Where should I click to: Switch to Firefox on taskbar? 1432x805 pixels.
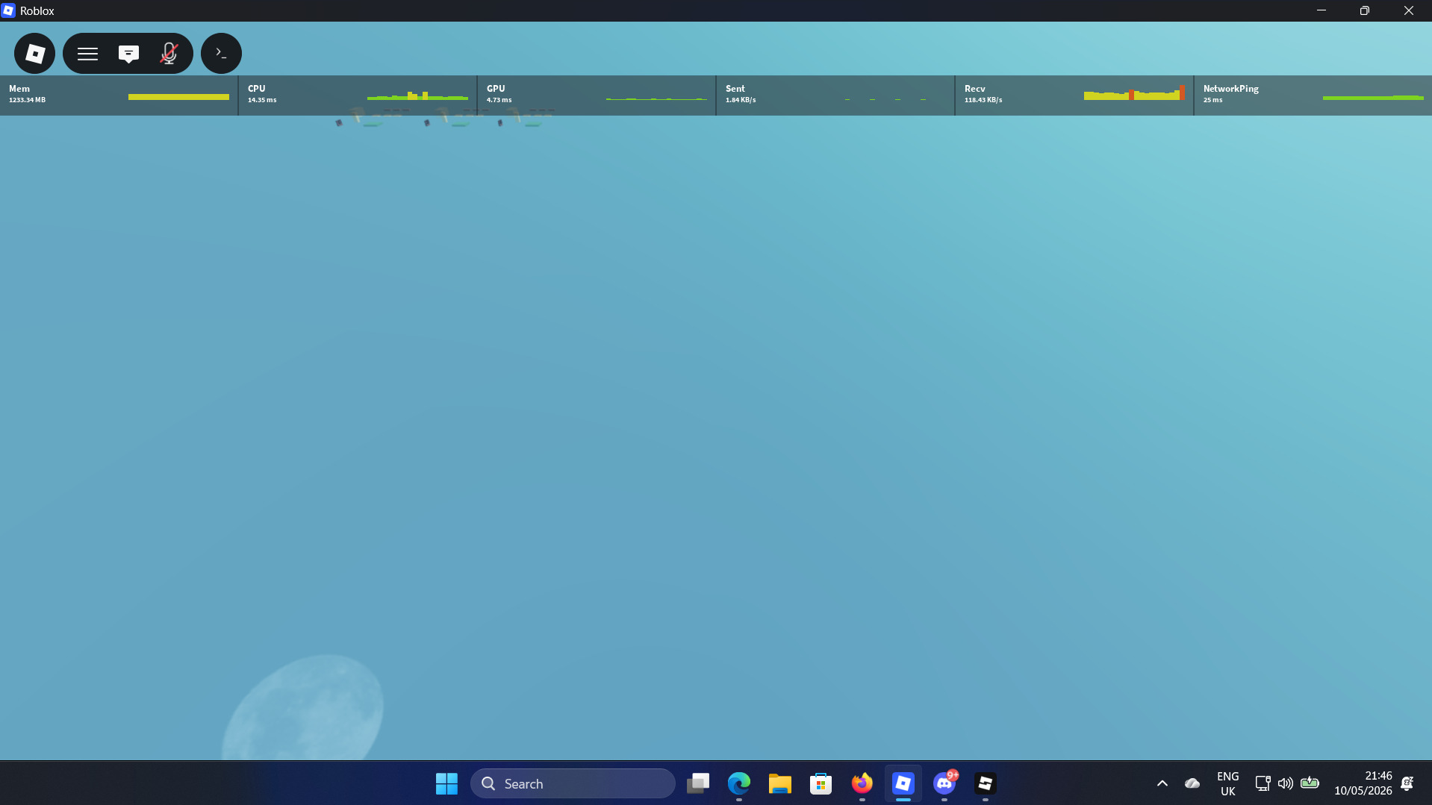click(x=862, y=783)
